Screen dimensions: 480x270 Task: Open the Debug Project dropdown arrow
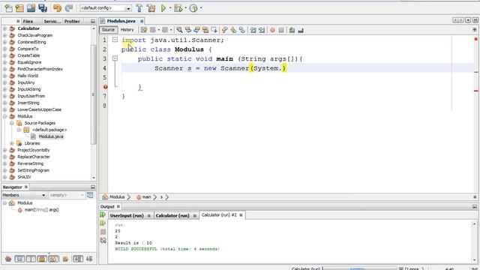coord(185,8)
